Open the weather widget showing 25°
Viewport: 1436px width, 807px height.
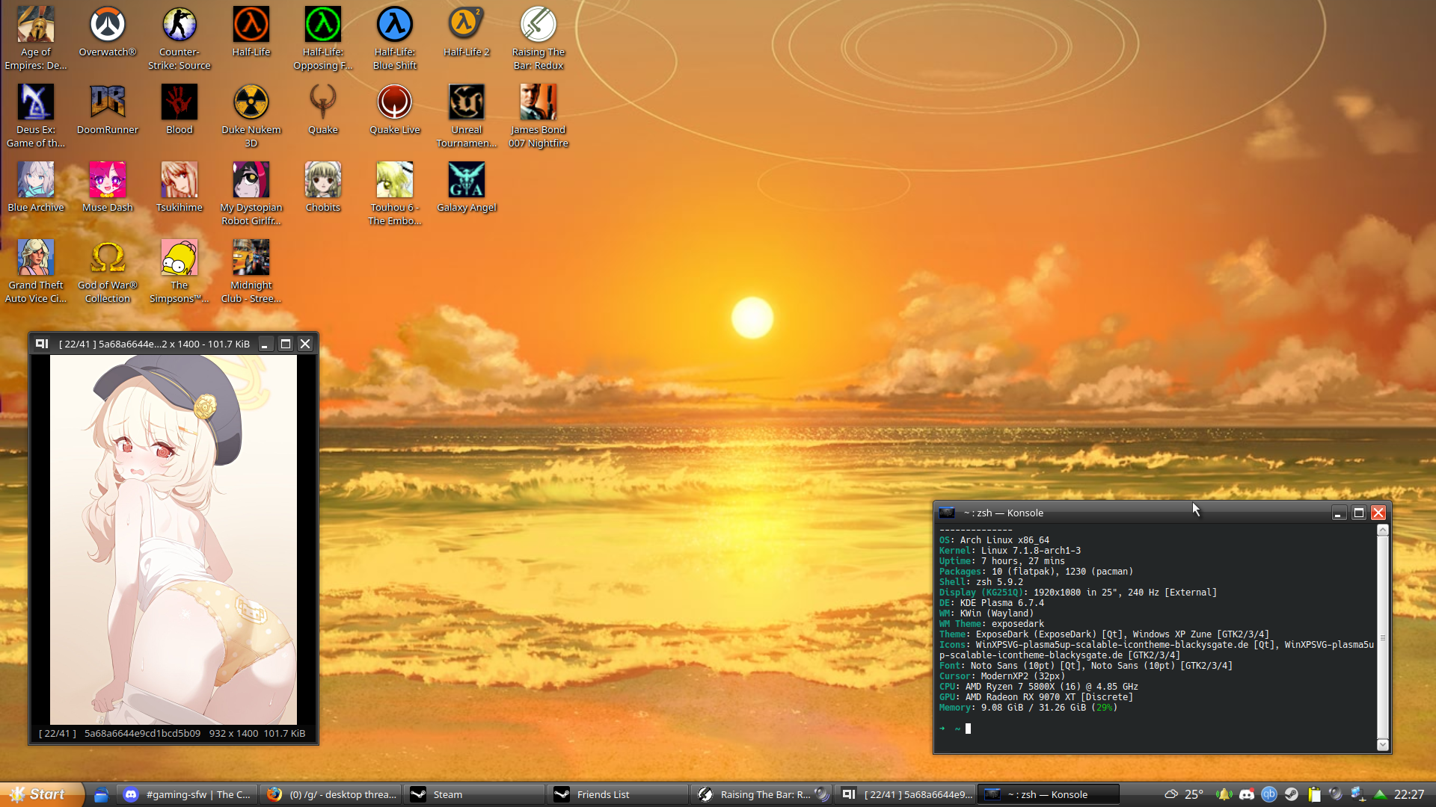1184,794
